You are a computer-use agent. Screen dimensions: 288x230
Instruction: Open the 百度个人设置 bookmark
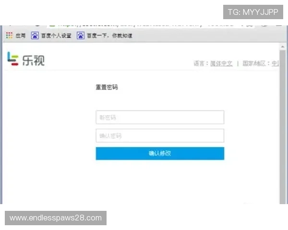[51, 35]
